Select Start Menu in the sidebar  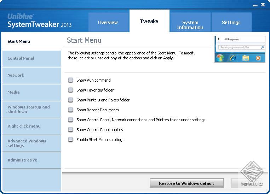32,41
